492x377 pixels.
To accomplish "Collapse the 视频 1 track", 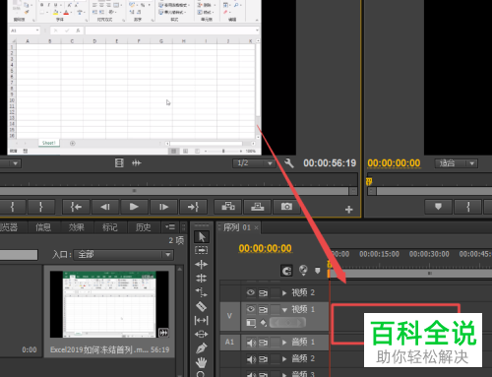I will [x=284, y=309].
